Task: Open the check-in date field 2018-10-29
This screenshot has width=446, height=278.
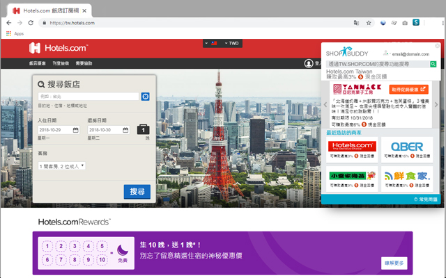Action: pyautogui.click(x=59, y=130)
